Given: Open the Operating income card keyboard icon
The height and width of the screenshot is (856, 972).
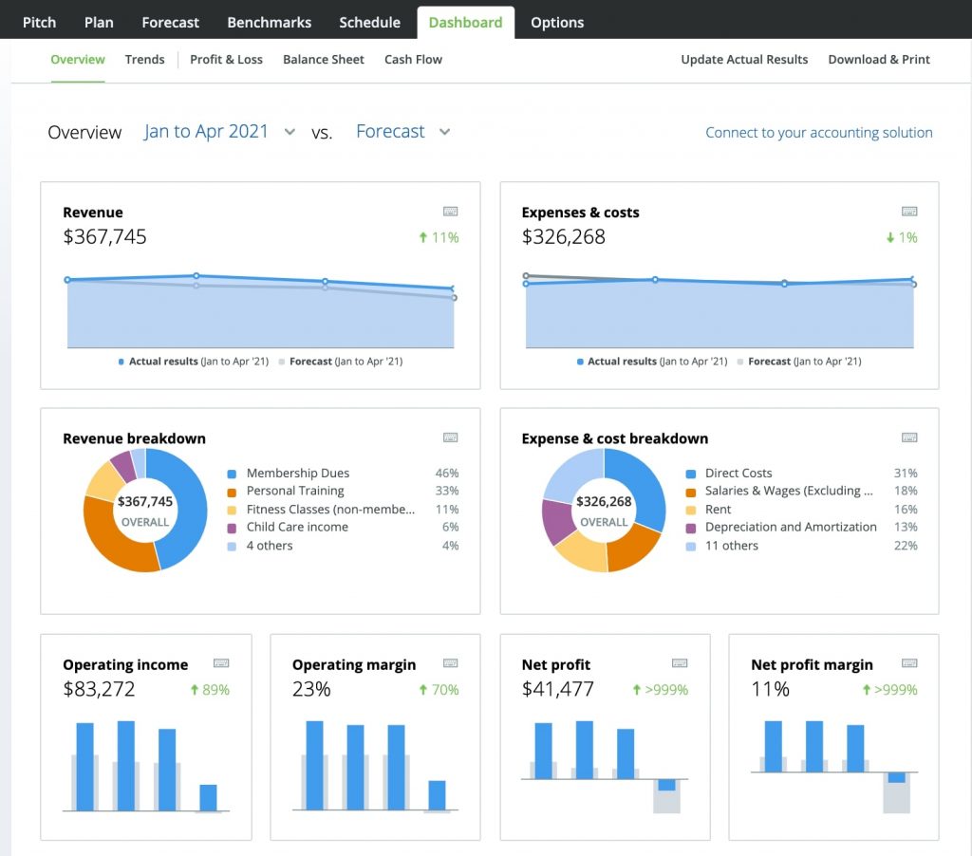Looking at the screenshot, I should 221,663.
